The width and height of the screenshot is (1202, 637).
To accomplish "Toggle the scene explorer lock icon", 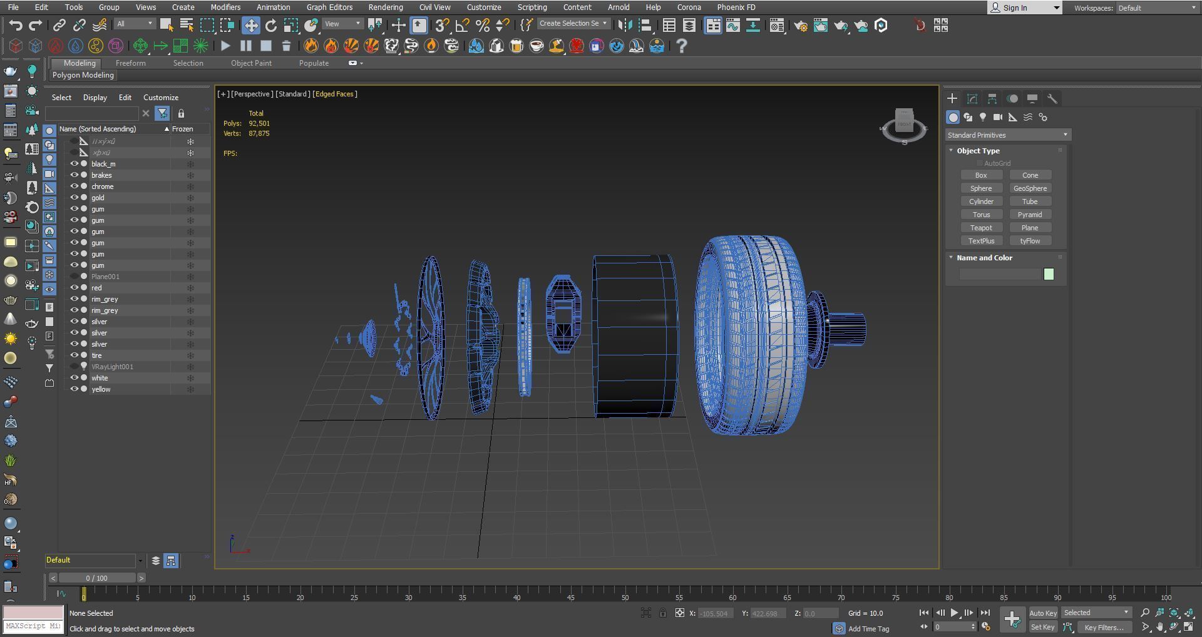I will pos(181,113).
